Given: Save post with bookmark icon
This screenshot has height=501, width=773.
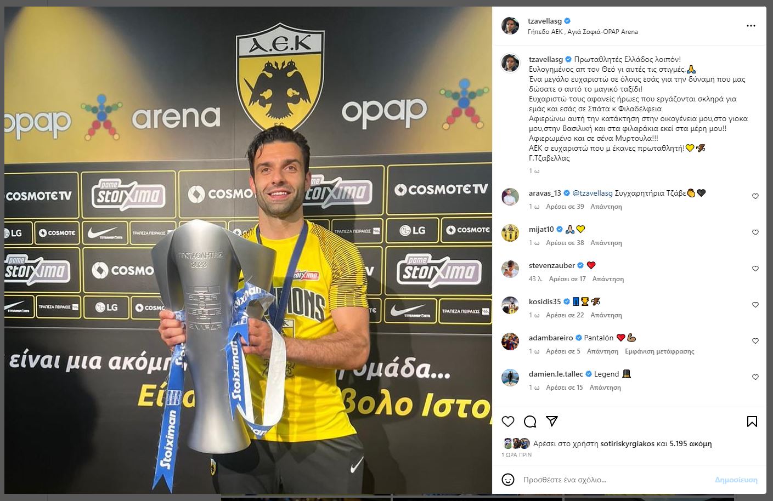Looking at the screenshot, I should (752, 421).
